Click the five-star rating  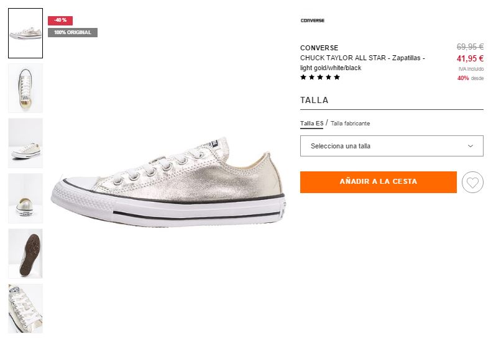tap(320, 78)
